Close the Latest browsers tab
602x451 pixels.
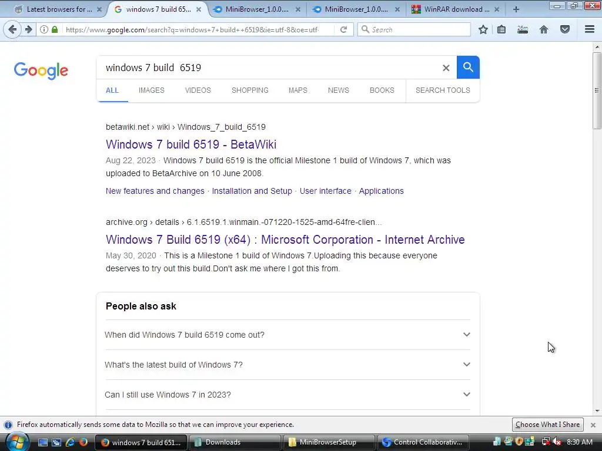(x=99, y=9)
